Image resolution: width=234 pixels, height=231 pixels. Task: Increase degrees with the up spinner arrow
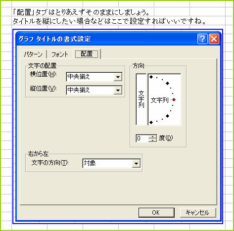(x=152, y=137)
